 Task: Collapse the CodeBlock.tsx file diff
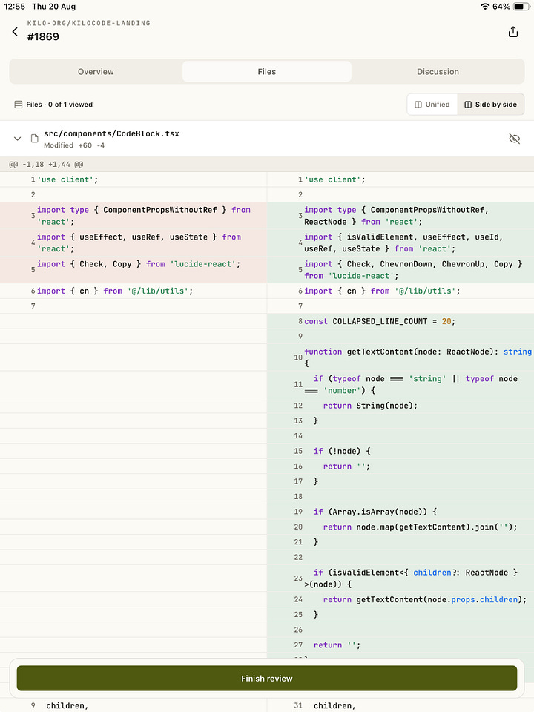pos(17,139)
